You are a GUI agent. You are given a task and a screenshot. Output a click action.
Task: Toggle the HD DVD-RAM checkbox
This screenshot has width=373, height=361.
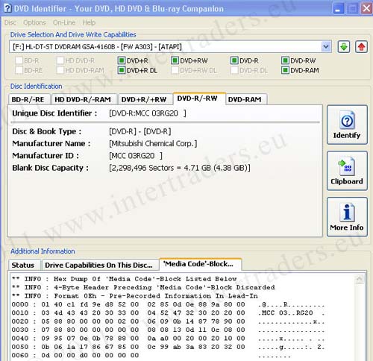point(60,70)
